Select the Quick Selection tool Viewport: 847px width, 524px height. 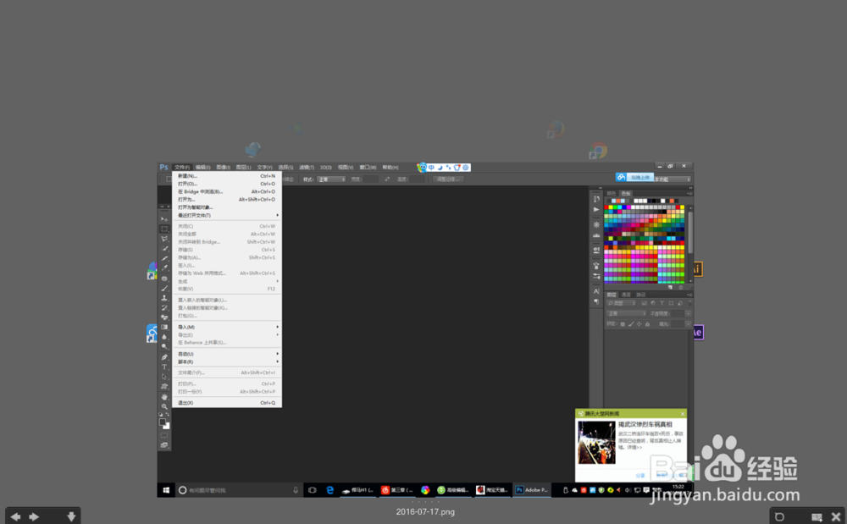[164, 249]
